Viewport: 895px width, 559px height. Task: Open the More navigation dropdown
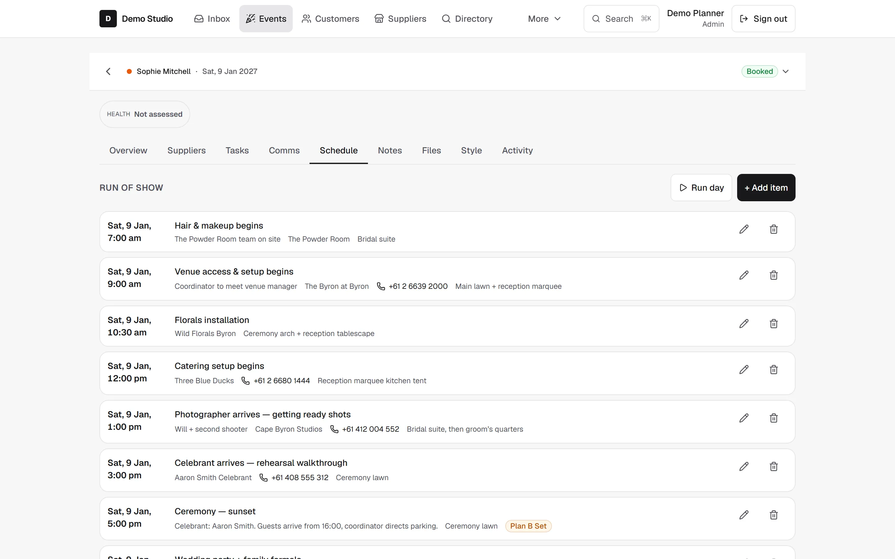click(544, 19)
